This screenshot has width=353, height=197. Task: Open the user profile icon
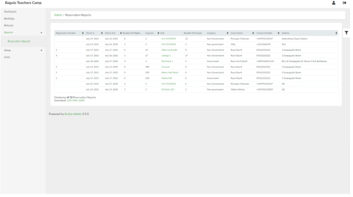(334, 3)
